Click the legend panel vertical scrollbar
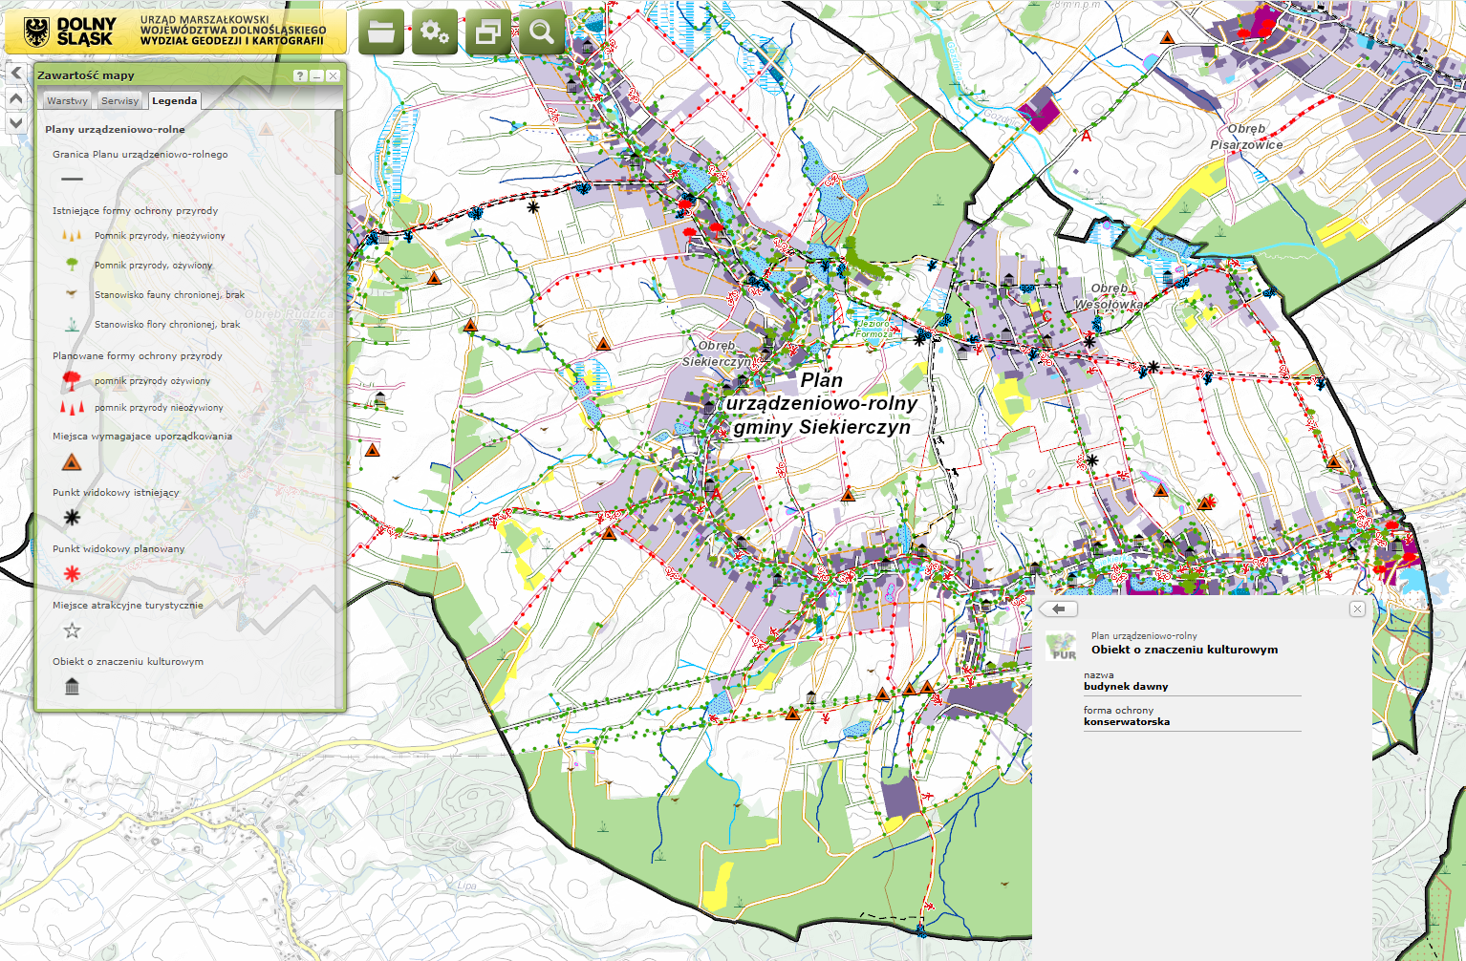Image resolution: width=1466 pixels, height=961 pixels. pyautogui.click(x=339, y=143)
